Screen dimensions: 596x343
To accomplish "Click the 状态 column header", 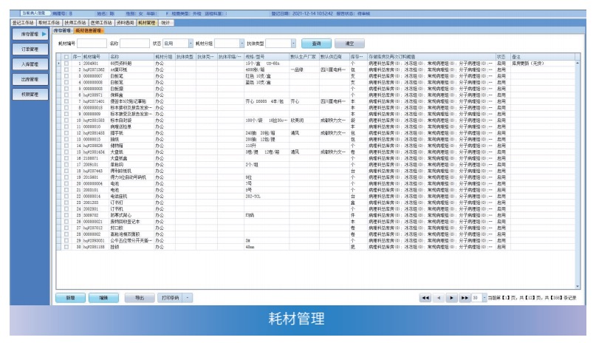I will 503,57.
